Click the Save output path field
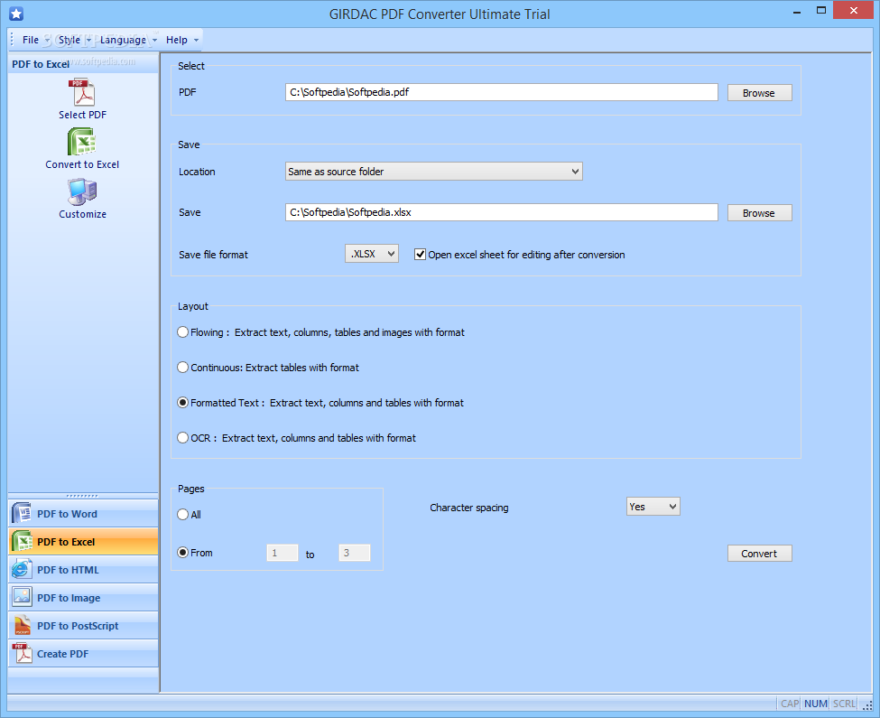The width and height of the screenshot is (880, 718). (502, 212)
